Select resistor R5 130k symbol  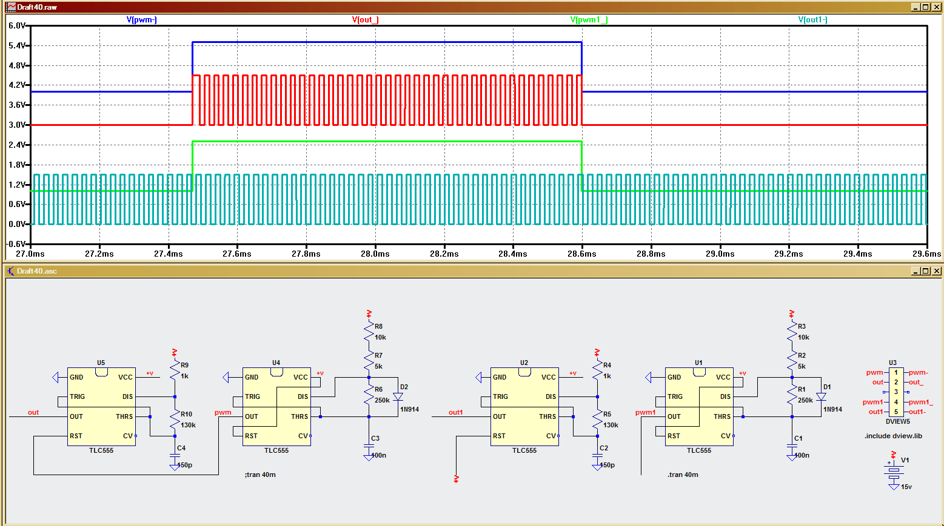click(x=597, y=419)
